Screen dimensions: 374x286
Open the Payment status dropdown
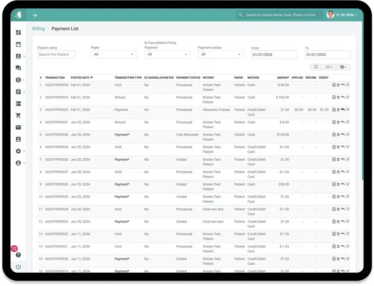coord(221,54)
